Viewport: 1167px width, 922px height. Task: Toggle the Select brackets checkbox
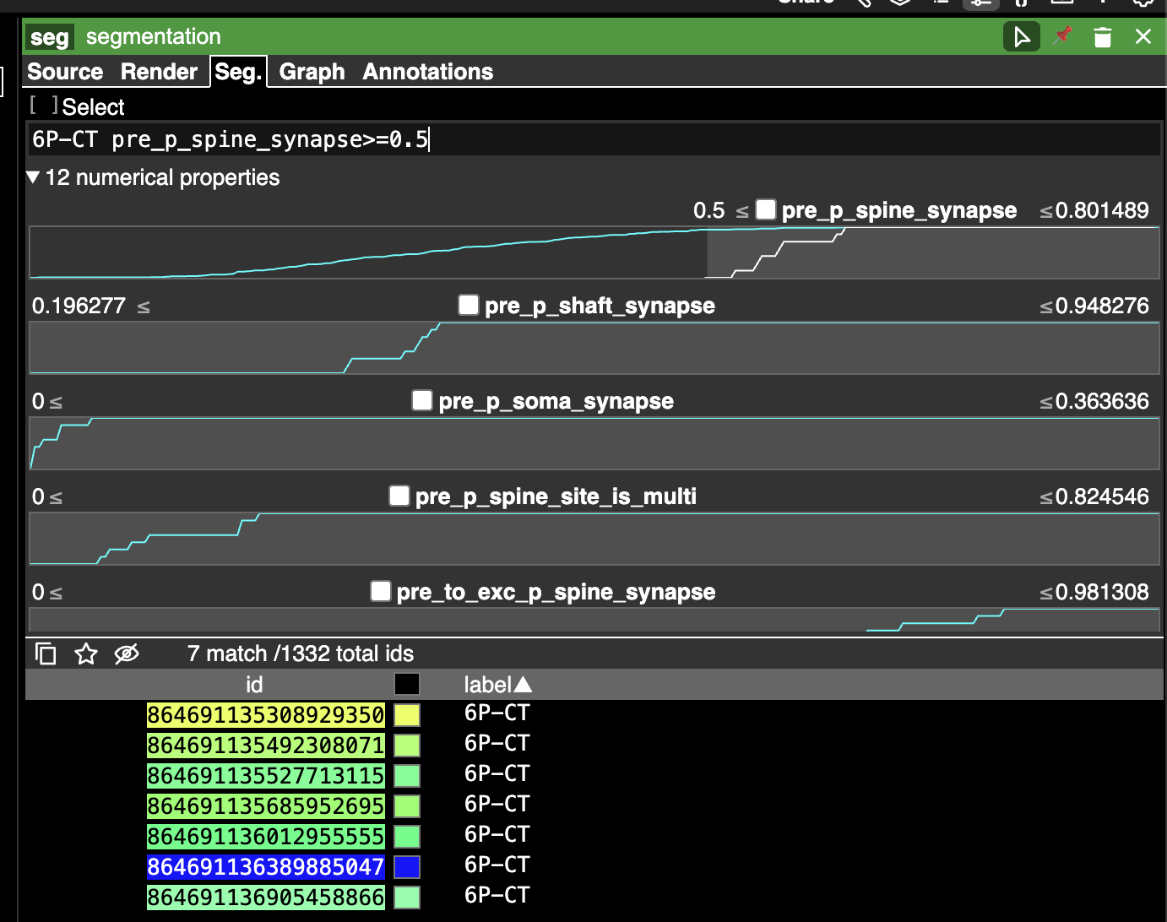44,106
